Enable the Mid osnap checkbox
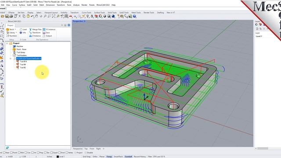The image size is (281, 158). [19, 153]
